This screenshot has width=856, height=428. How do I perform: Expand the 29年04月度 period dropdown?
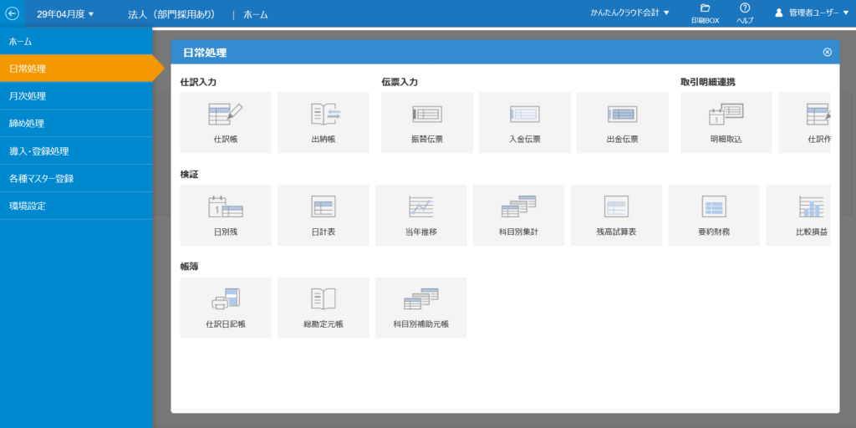click(x=65, y=14)
